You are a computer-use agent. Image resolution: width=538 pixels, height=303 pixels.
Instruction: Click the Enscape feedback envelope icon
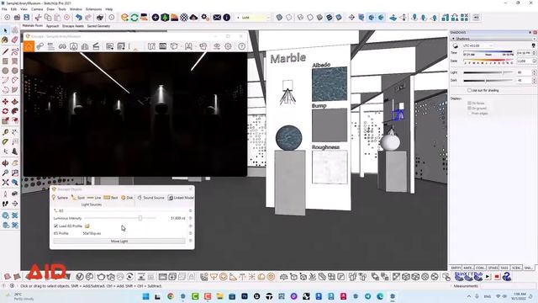coord(217,17)
